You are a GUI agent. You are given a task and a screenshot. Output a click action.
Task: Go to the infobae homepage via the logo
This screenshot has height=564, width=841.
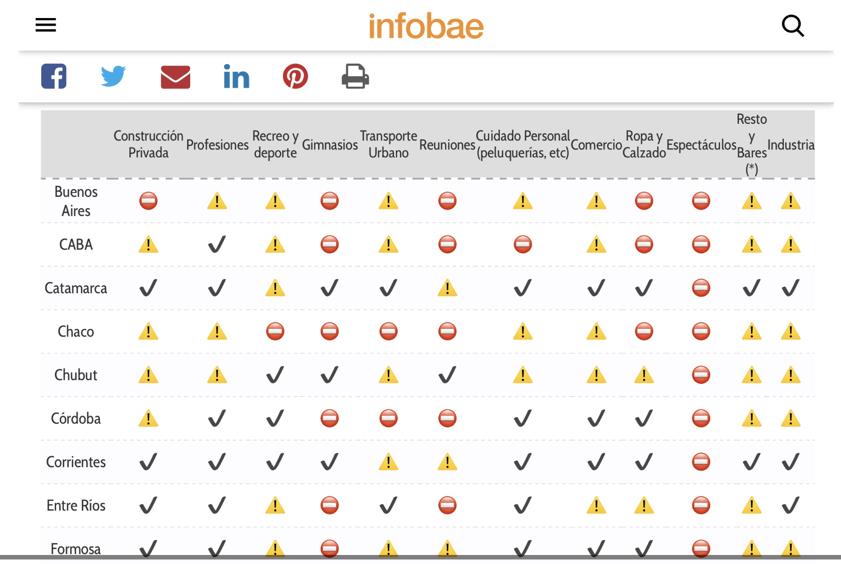pos(426,26)
